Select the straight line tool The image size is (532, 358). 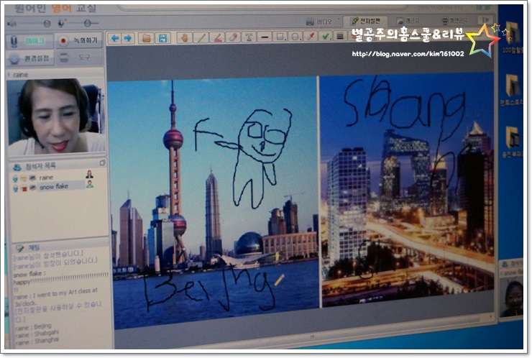click(x=265, y=37)
